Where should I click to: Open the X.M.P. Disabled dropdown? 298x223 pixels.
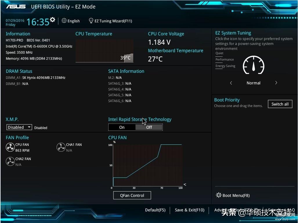tap(19, 127)
